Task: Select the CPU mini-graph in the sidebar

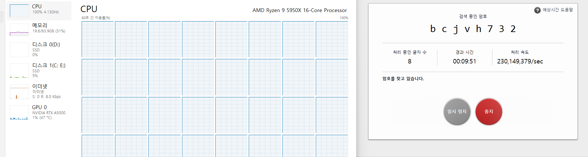Action: [x=19, y=11]
